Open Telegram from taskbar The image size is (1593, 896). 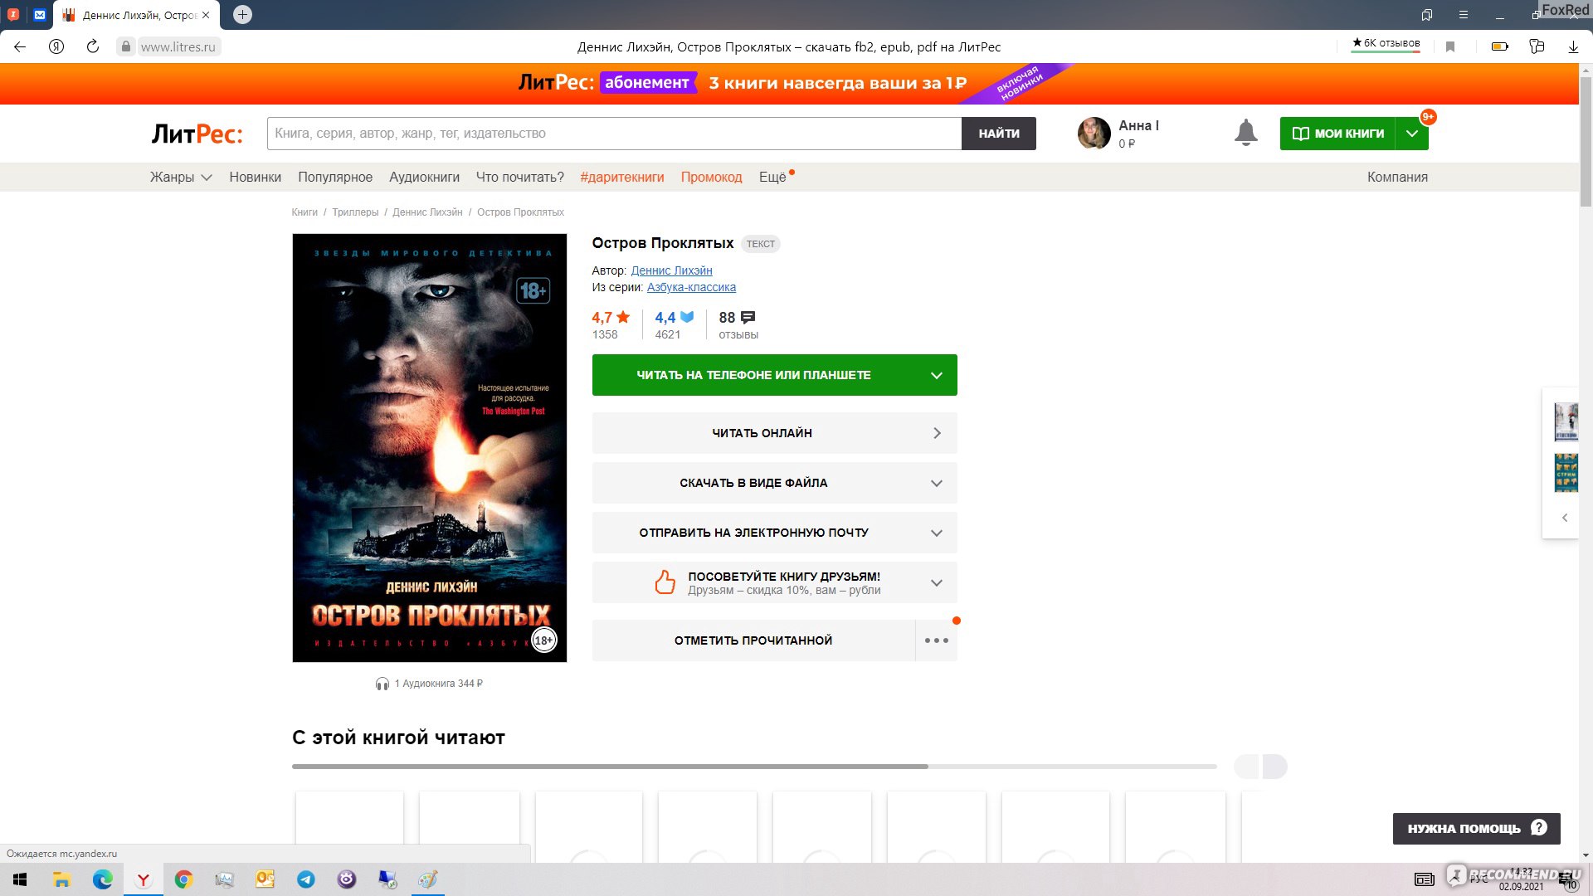point(305,879)
